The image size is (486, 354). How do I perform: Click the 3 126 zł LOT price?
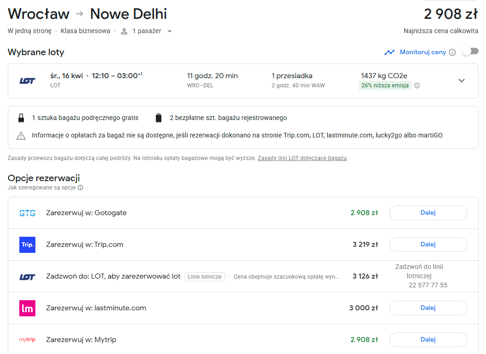point(366,276)
